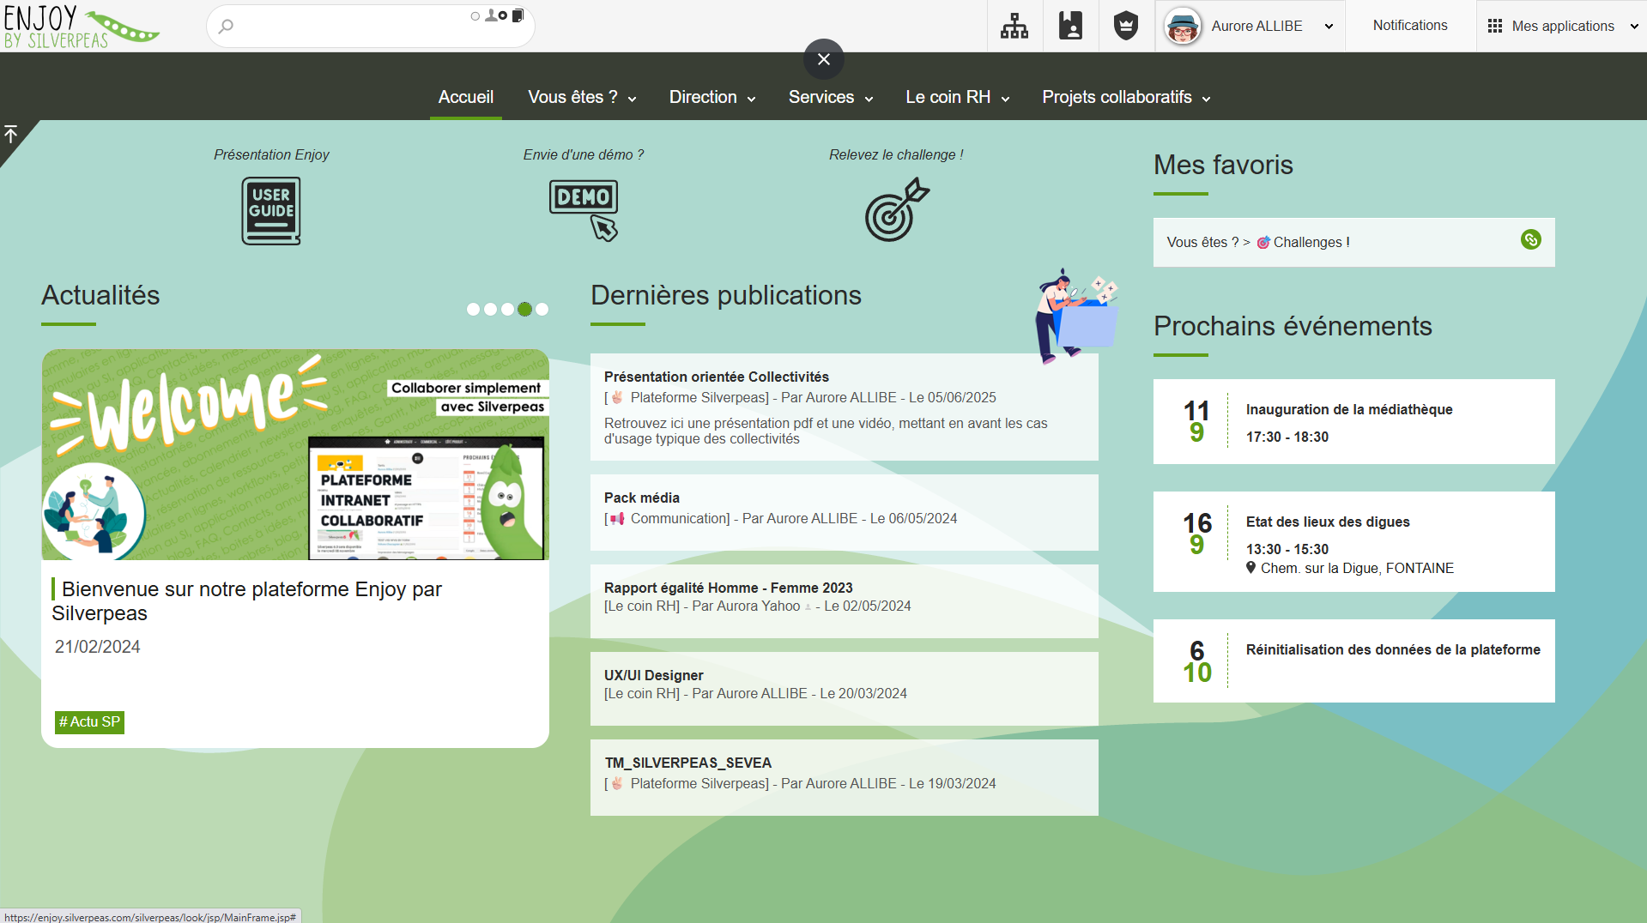Open the Mes applications grid icon

tap(1494, 26)
